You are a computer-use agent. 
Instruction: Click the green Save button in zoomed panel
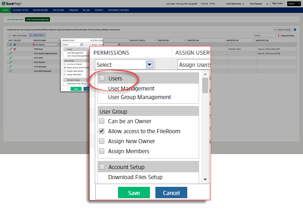click(x=134, y=193)
